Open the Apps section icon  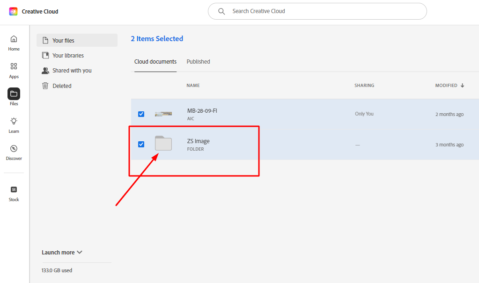14,66
